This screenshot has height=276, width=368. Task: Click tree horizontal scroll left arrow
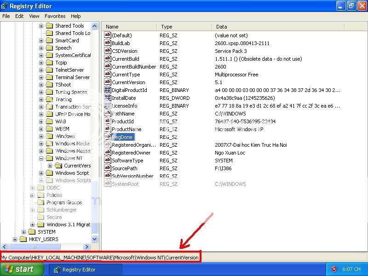point(5,247)
